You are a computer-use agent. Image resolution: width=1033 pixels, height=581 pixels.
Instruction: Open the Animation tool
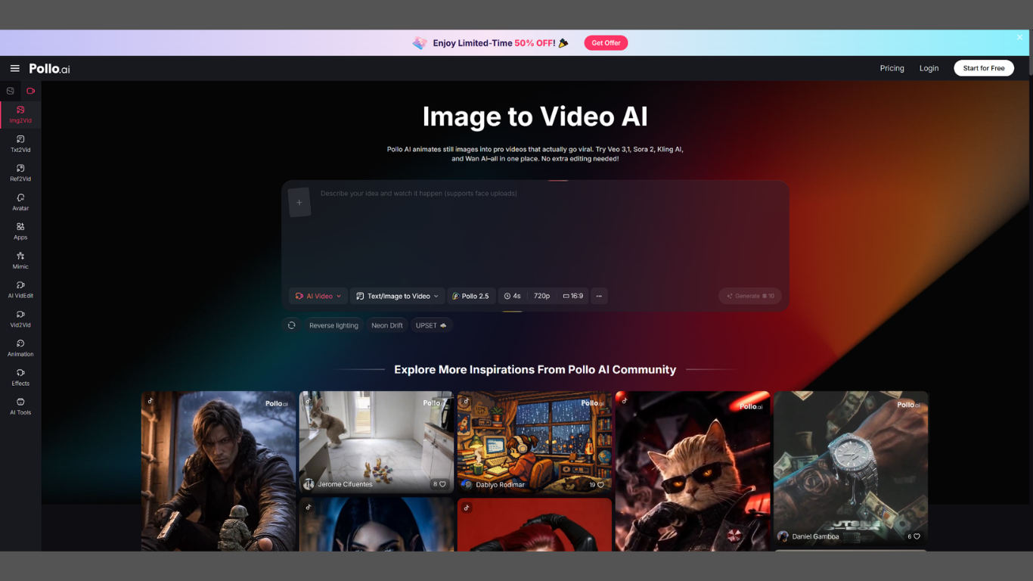pyautogui.click(x=20, y=348)
